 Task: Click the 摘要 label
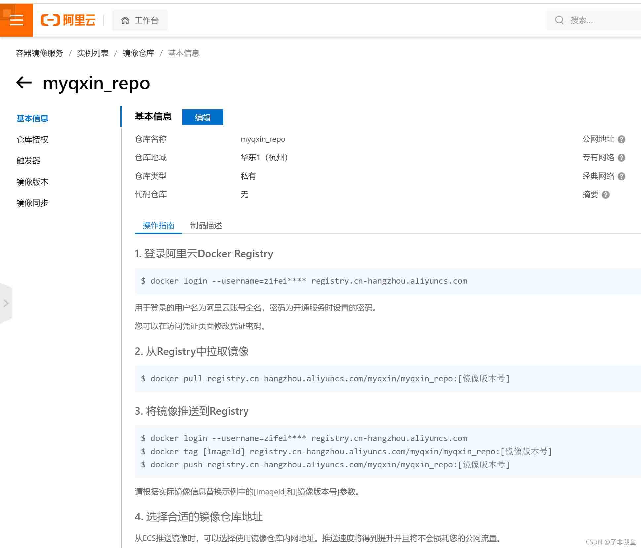[590, 194]
